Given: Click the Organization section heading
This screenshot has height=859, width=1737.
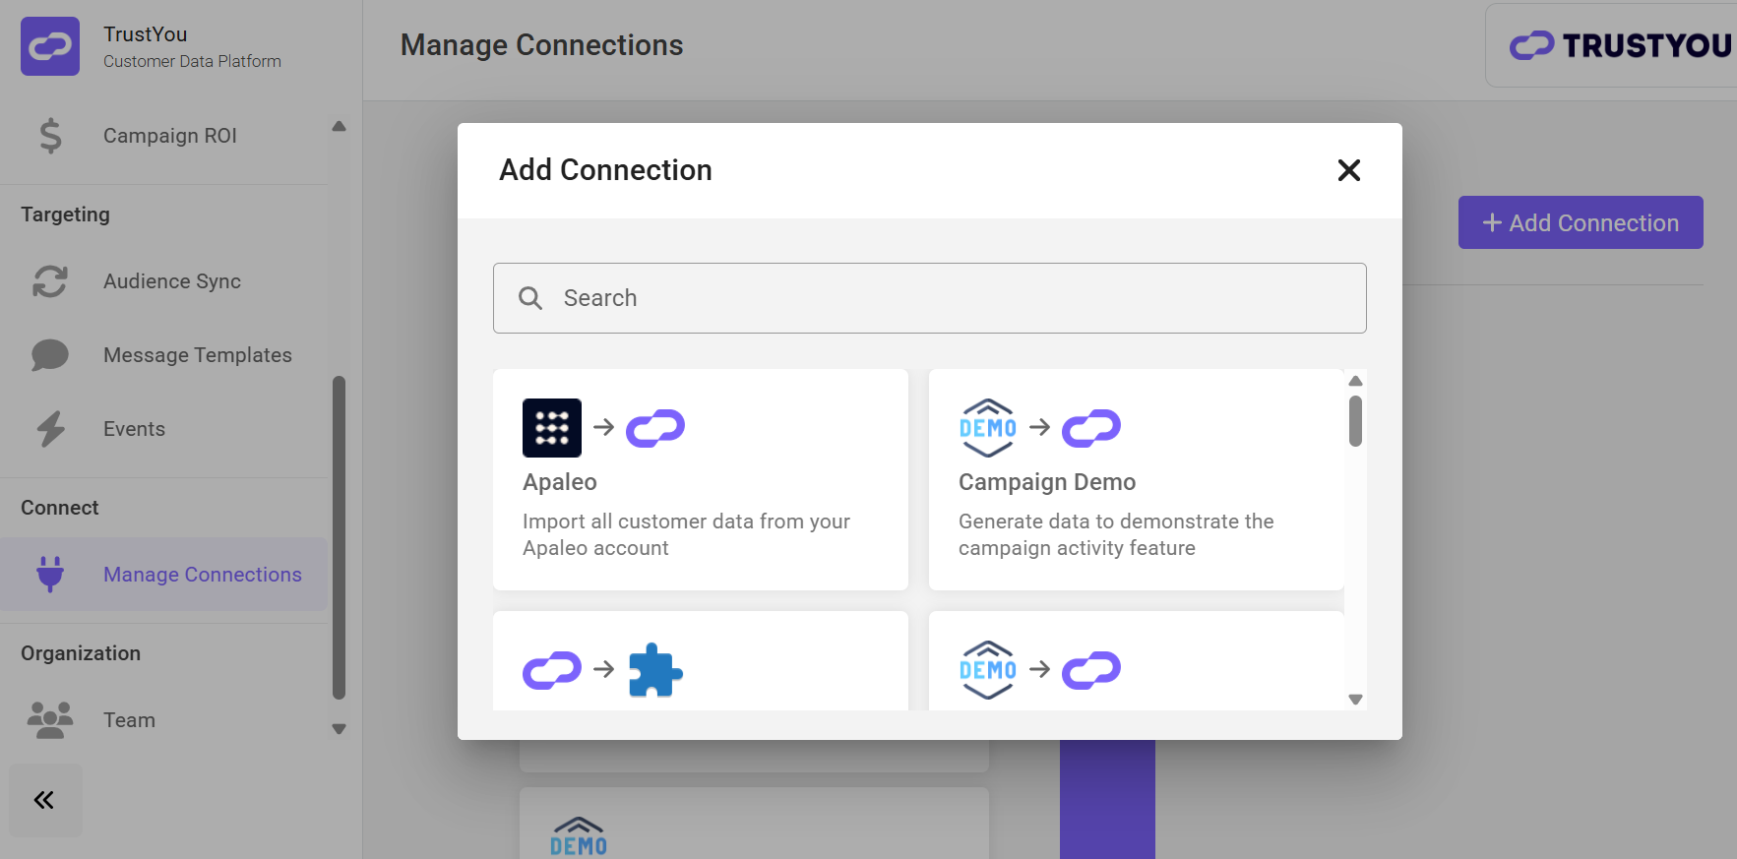Looking at the screenshot, I should pyautogui.click(x=81, y=653).
